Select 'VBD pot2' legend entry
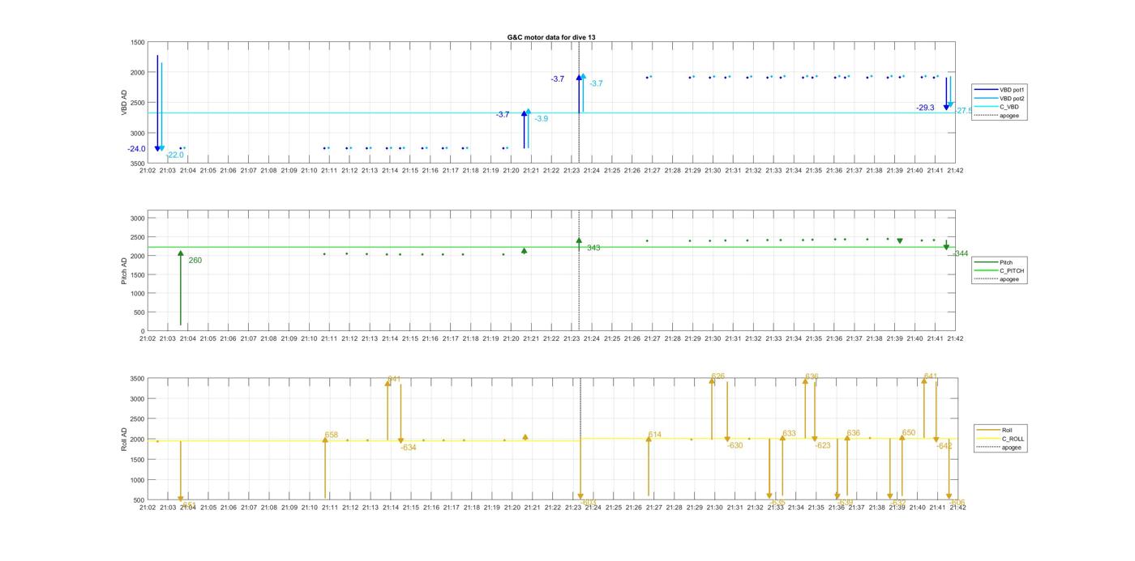This screenshot has width=1135, height=561. pos(1000,98)
